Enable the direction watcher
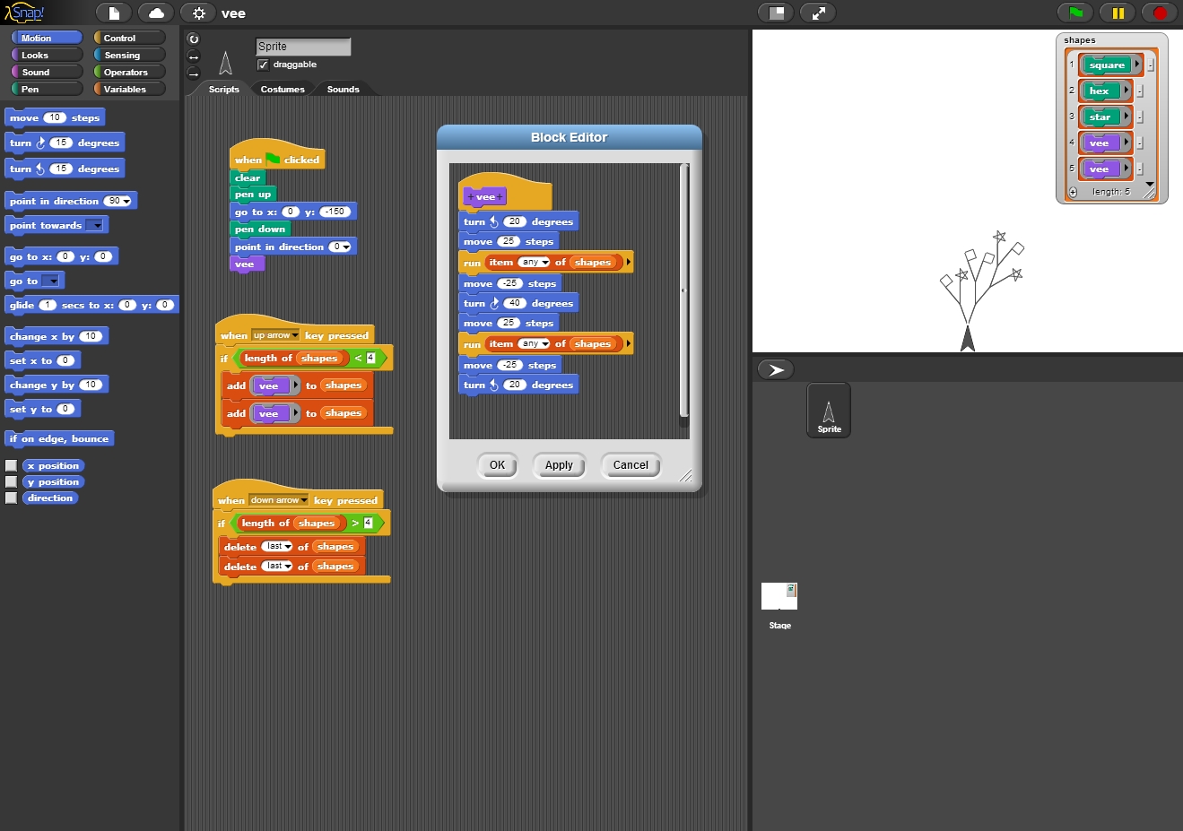Screen dimensions: 1183x831 pos(12,498)
